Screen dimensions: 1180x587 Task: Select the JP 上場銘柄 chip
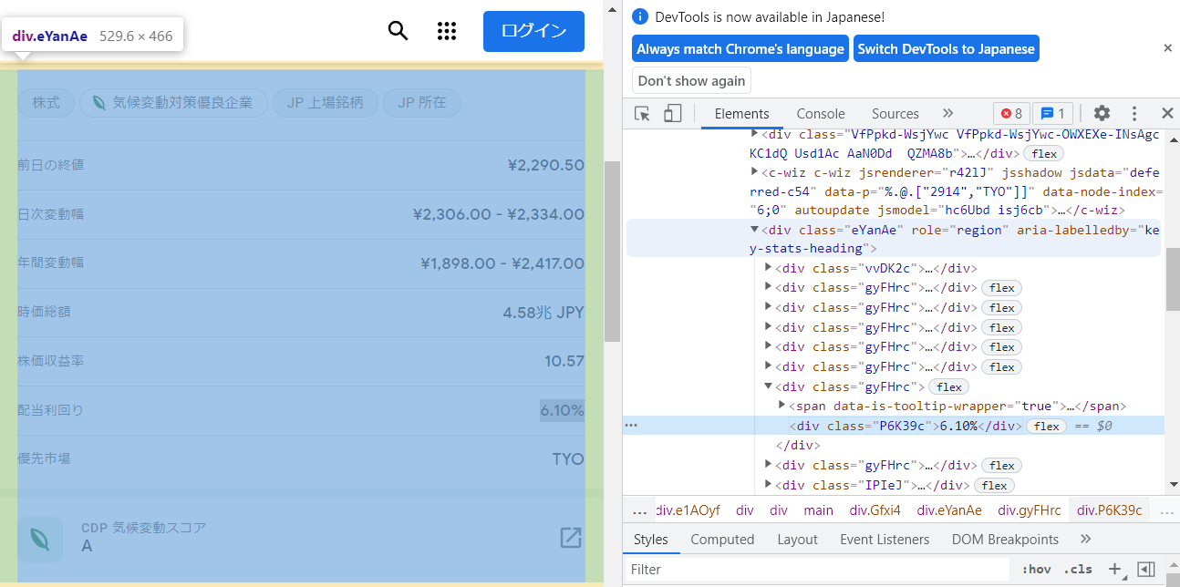pos(325,103)
